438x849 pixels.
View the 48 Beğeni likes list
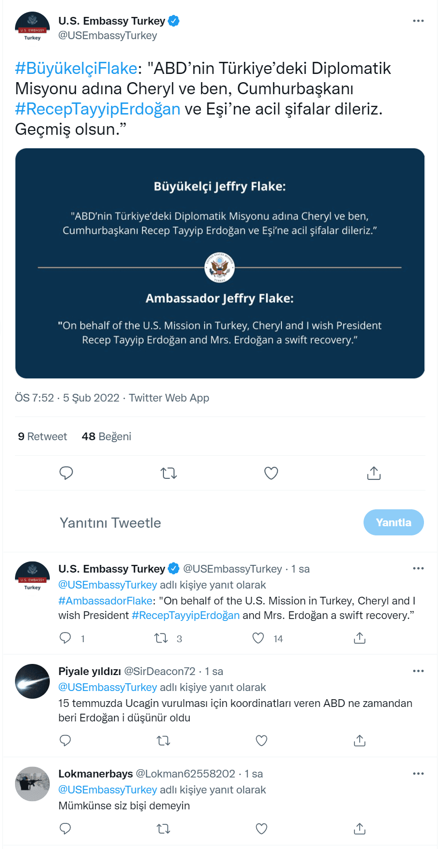(106, 436)
